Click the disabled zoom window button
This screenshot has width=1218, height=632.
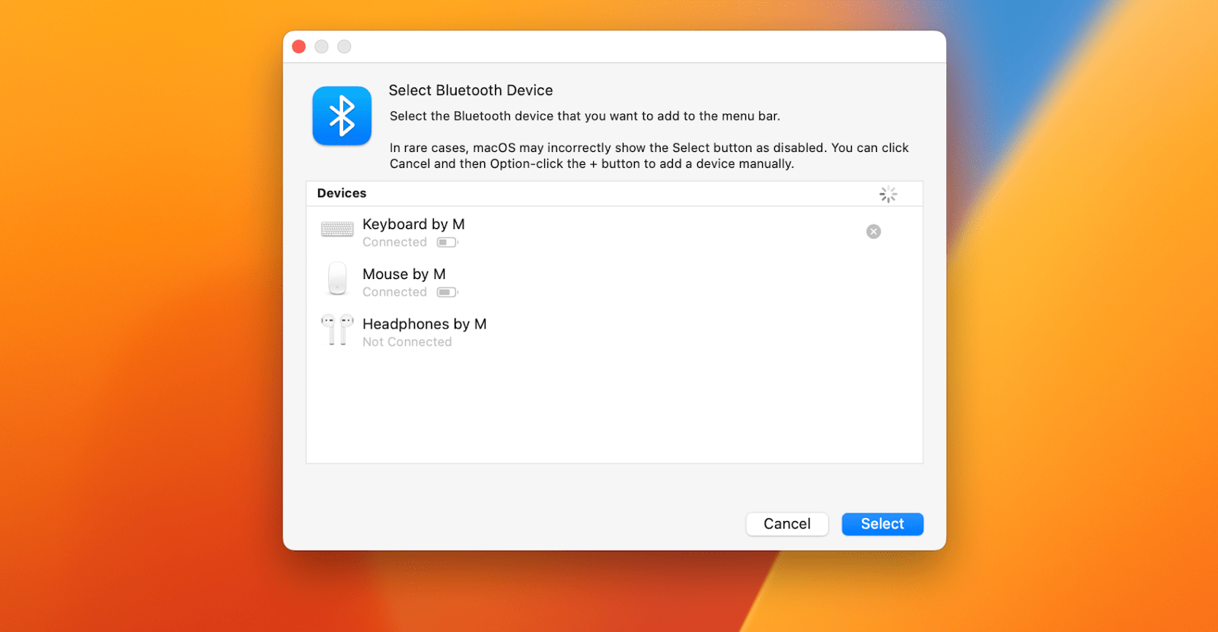[x=345, y=47]
